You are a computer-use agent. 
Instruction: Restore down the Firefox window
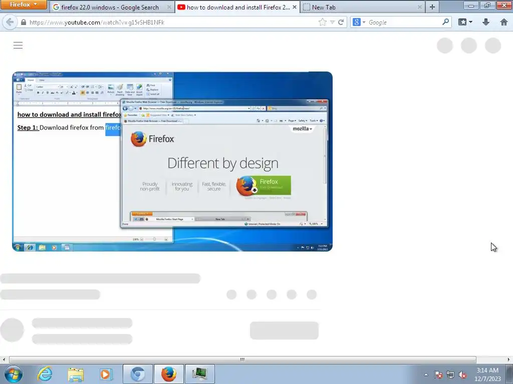click(x=487, y=5)
